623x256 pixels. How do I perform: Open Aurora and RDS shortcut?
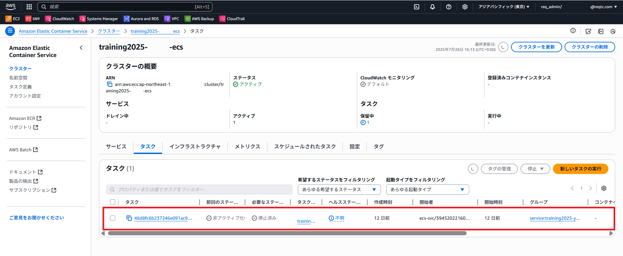[x=141, y=19]
